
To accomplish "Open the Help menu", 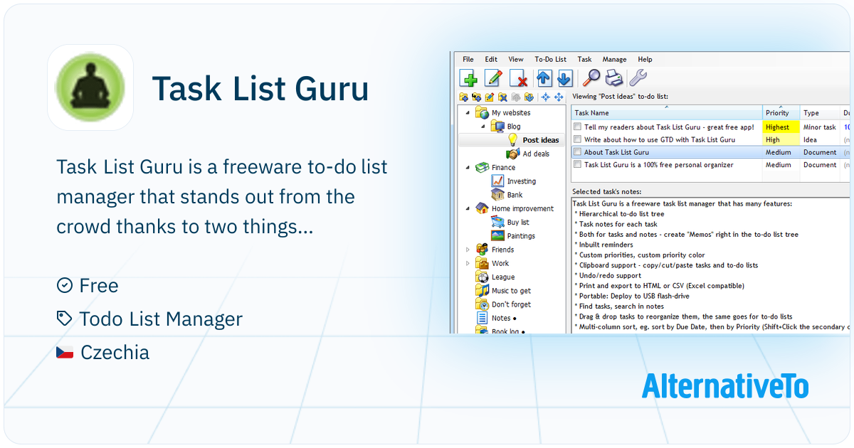I will point(645,59).
